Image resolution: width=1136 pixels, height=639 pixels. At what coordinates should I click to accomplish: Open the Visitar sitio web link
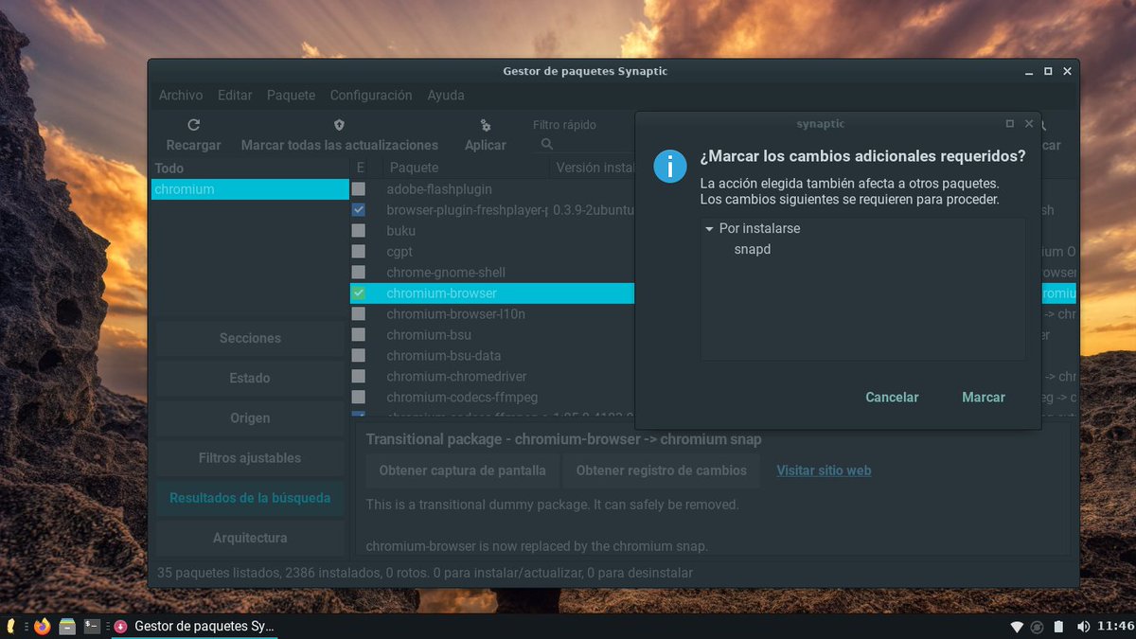click(x=824, y=470)
